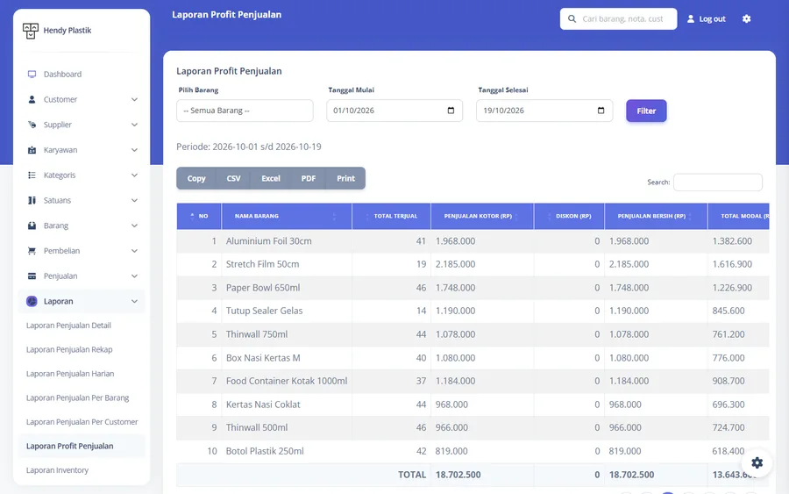
Task: Click the Pembelian cart icon
Action: click(32, 250)
